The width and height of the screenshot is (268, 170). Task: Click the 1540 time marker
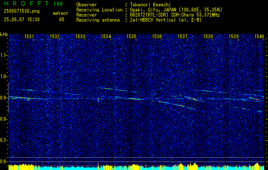(259, 36)
